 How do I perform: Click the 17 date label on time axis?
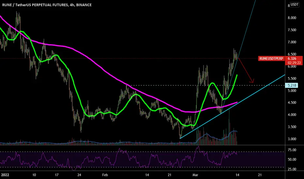tap(57, 175)
